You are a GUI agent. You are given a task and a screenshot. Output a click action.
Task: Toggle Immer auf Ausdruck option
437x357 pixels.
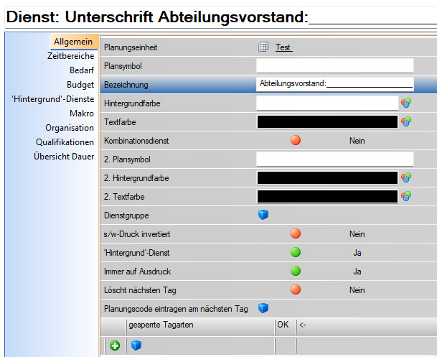pos(296,271)
